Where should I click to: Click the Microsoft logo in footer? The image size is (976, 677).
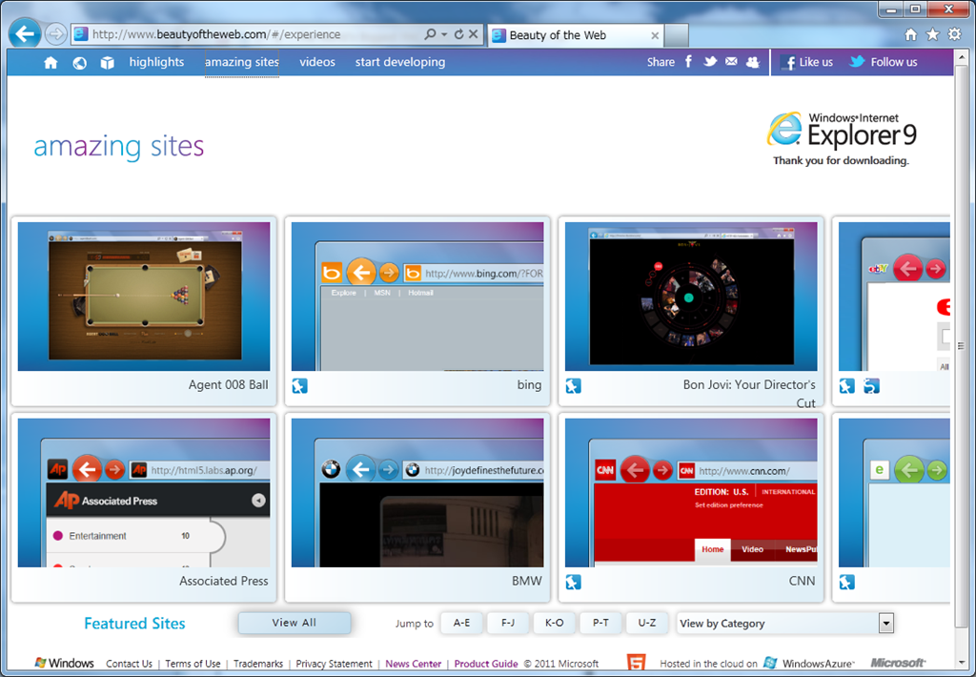pos(898,663)
